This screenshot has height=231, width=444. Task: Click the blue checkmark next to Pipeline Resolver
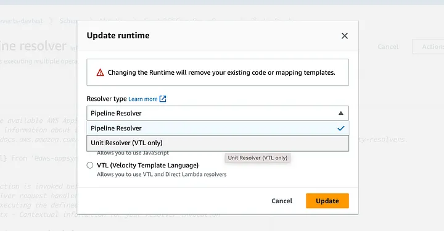click(x=341, y=128)
